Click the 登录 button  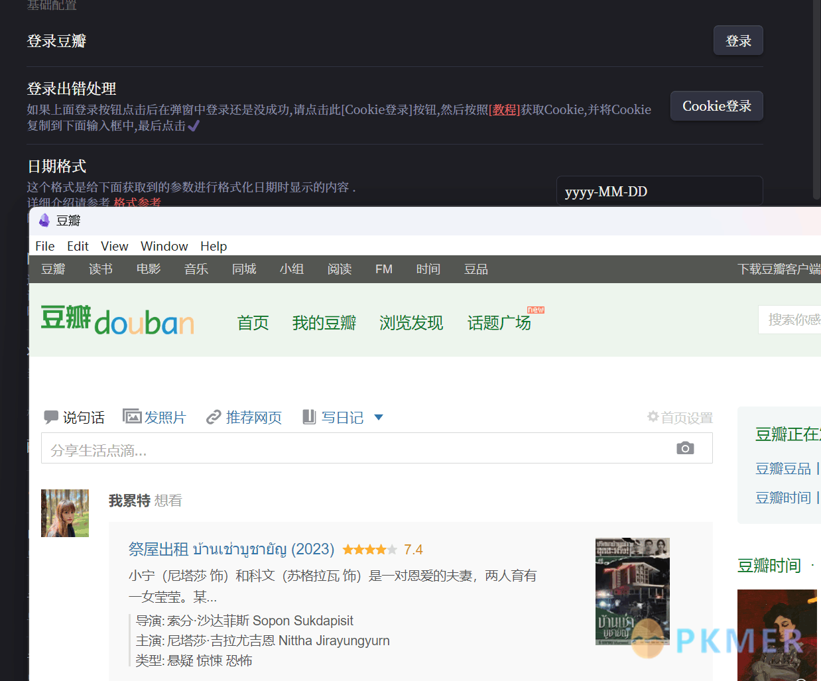point(737,40)
